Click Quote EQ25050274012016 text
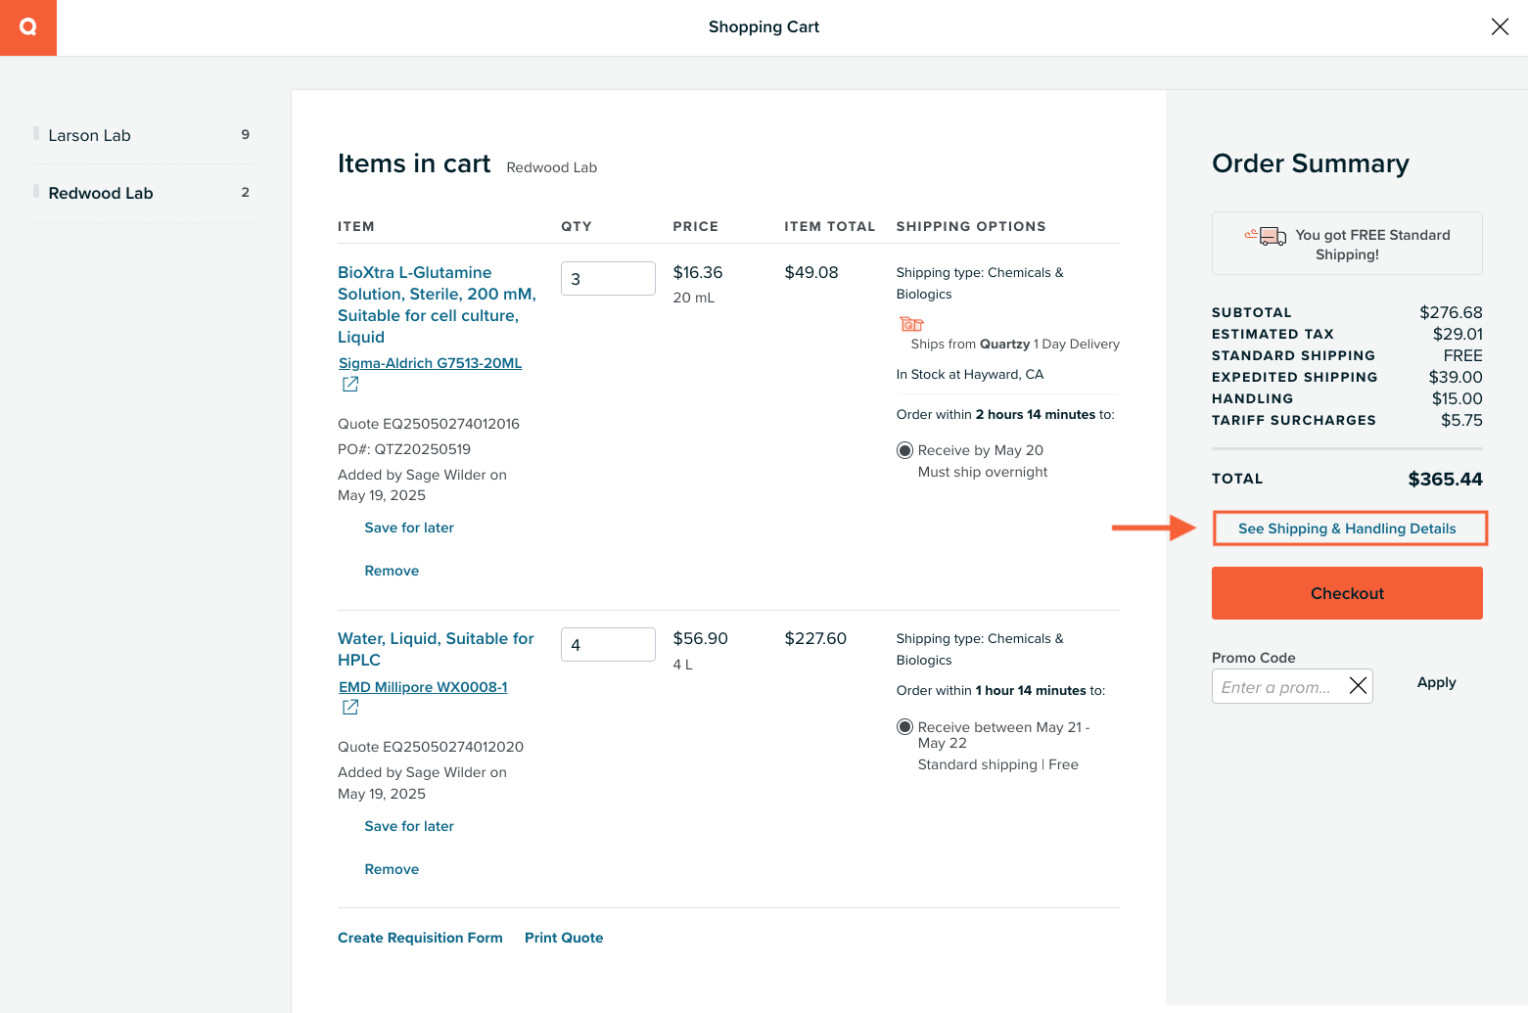Viewport: 1528px width, 1013px height. 429,424
